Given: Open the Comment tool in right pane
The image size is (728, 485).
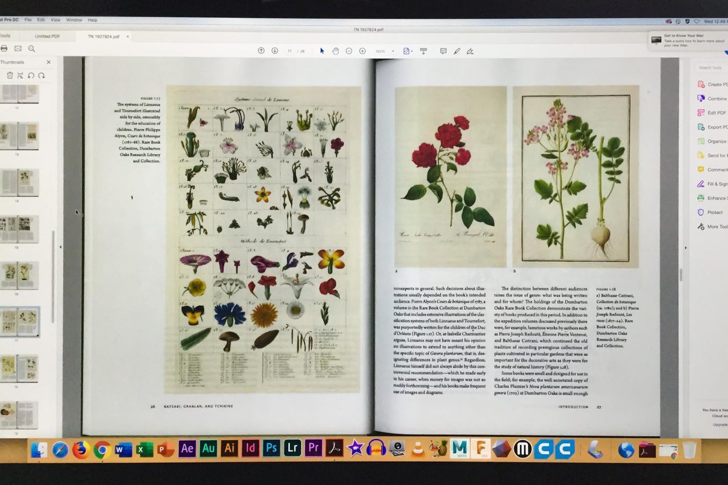Looking at the screenshot, I should pyautogui.click(x=712, y=170).
